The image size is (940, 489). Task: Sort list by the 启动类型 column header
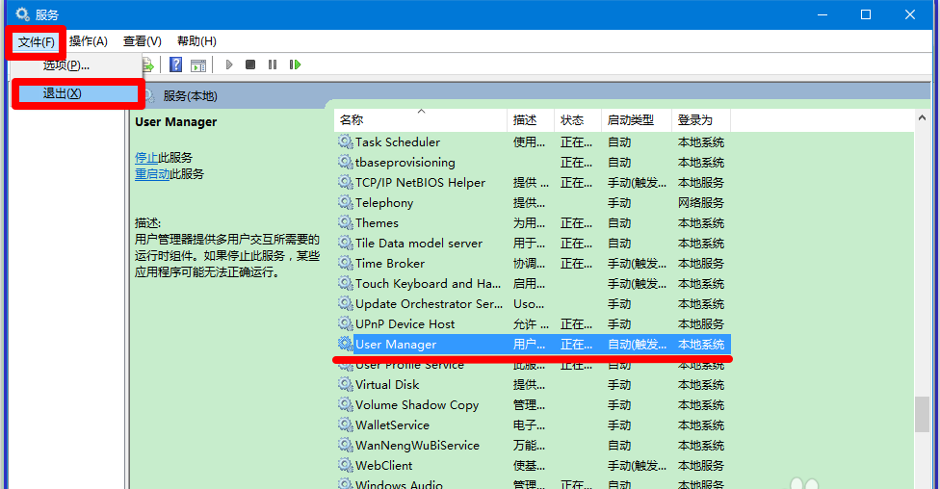[637, 120]
